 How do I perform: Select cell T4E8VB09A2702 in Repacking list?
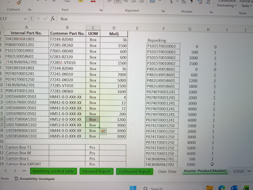point(161,164)
